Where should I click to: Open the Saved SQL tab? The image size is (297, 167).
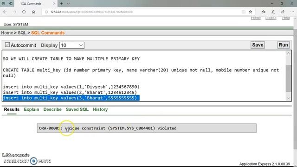coord(77,109)
